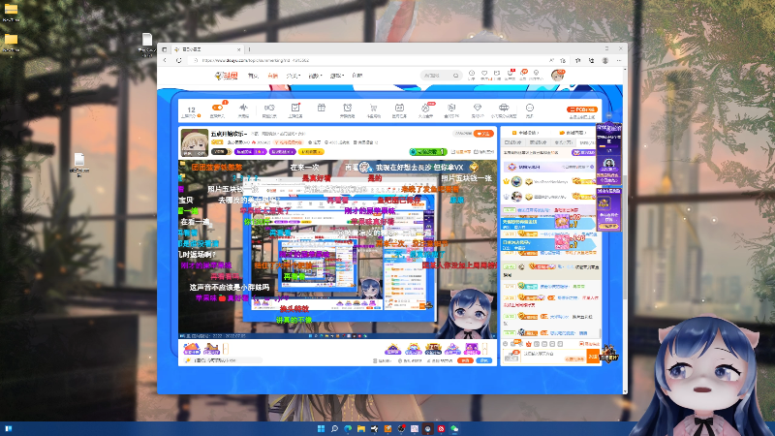Open the calendar icon in streamer toolbar
This screenshot has width=775, height=436.
click(399, 108)
